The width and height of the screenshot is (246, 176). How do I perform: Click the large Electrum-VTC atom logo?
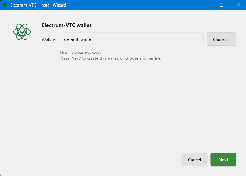(22, 32)
